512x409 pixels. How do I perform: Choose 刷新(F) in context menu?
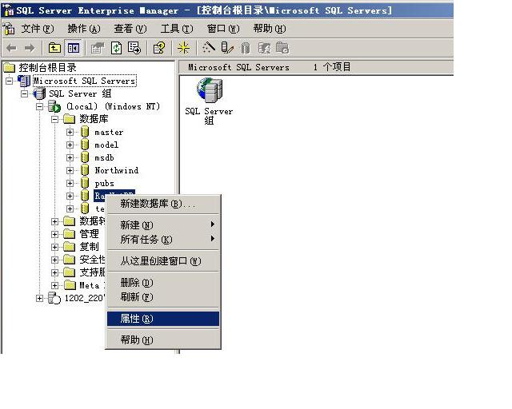pyautogui.click(x=163, y=297)
